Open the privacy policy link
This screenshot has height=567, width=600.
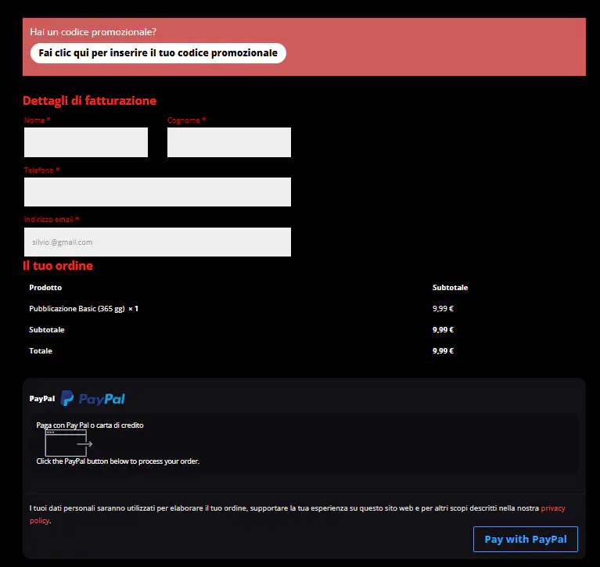click(x=552, y=508)
